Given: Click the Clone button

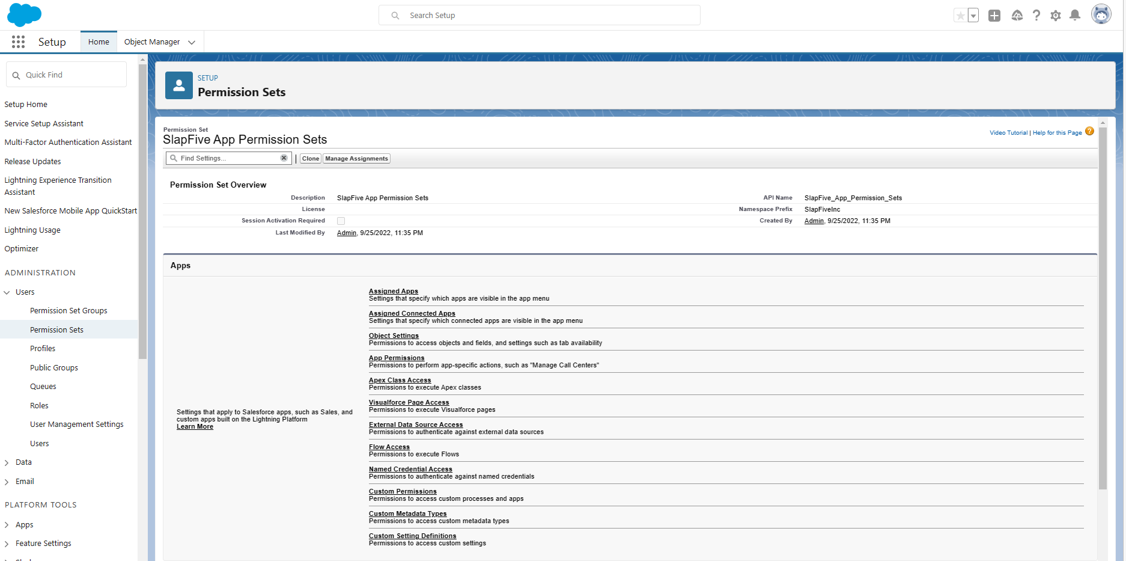Looking at the screenshot, I should [x=311, y=159].
